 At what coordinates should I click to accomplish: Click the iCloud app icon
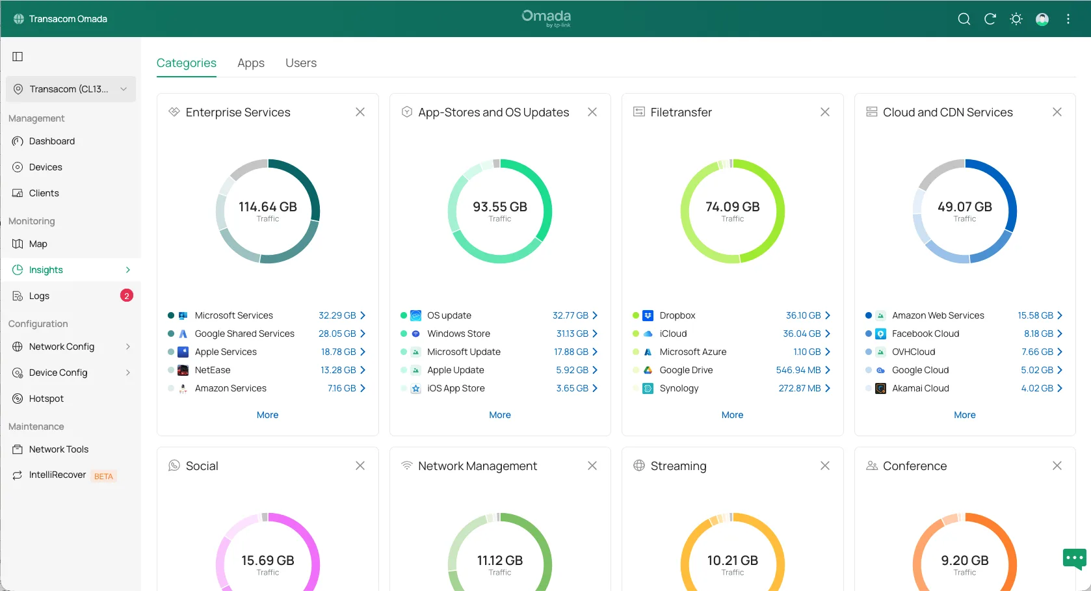[648, 334]
